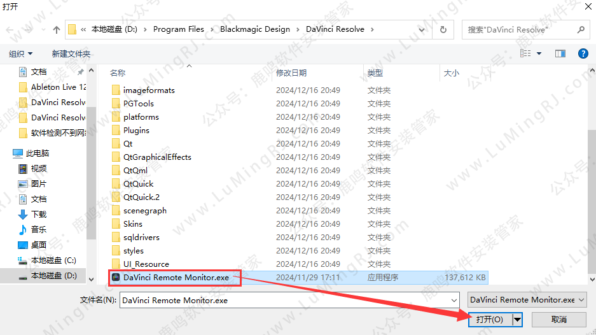This screenshot has height=335, width=596.
Task: Select the Plugins folder
Action: coord(136,131)
